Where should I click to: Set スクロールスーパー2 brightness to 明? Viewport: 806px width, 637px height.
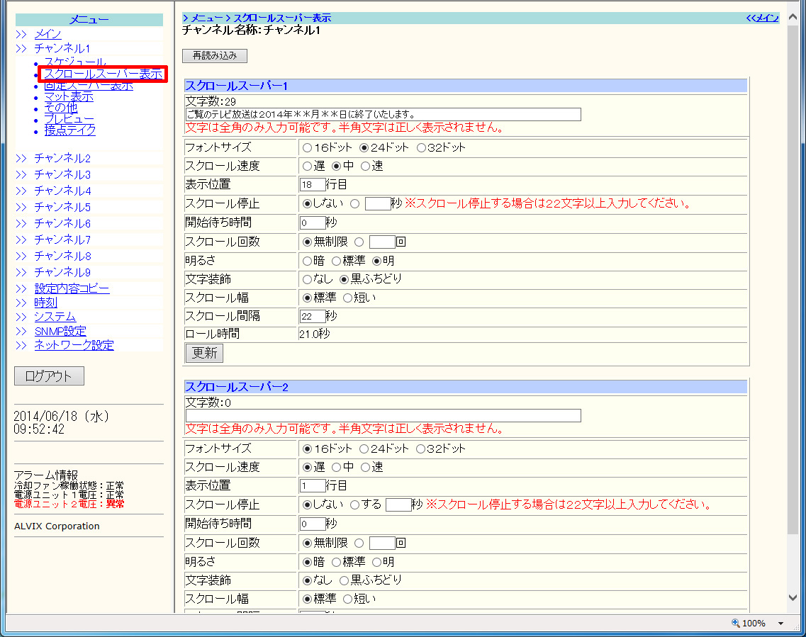[x=377, y=562]
